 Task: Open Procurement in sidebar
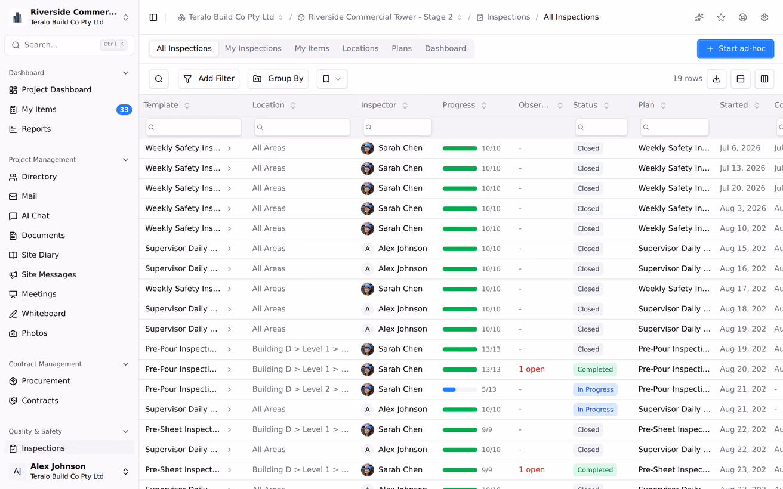(x=69, y=381)
